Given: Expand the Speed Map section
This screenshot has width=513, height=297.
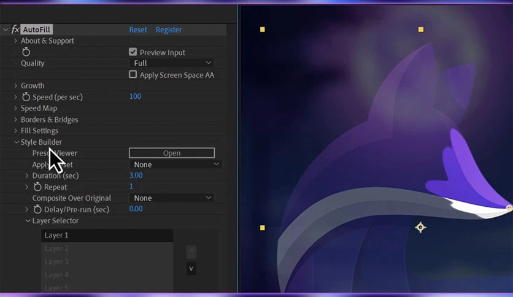Looking at the screenshot, I should coord(15,108).
